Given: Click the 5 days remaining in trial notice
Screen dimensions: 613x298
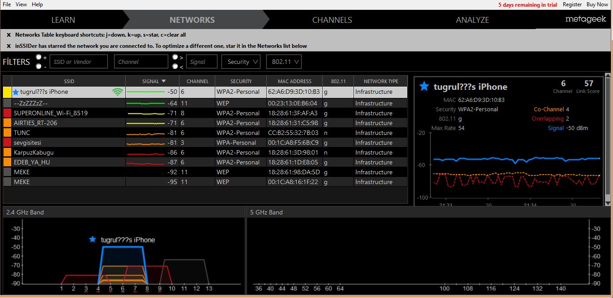Looking at the screenshot, I should pos(528,5).
